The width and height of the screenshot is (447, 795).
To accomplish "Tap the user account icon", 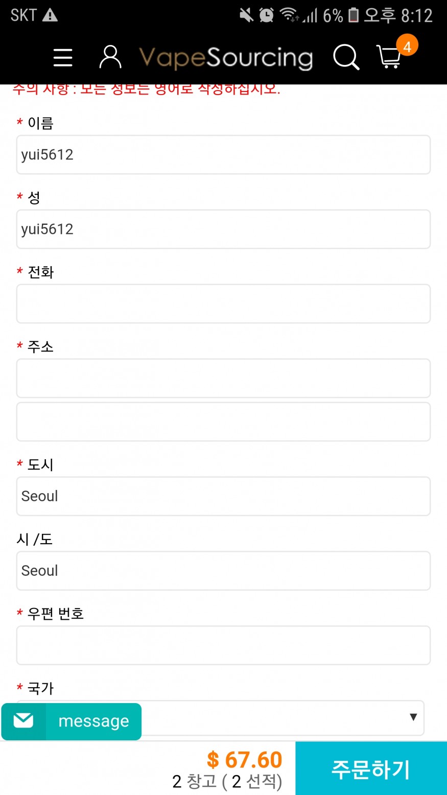I will 110,57.
